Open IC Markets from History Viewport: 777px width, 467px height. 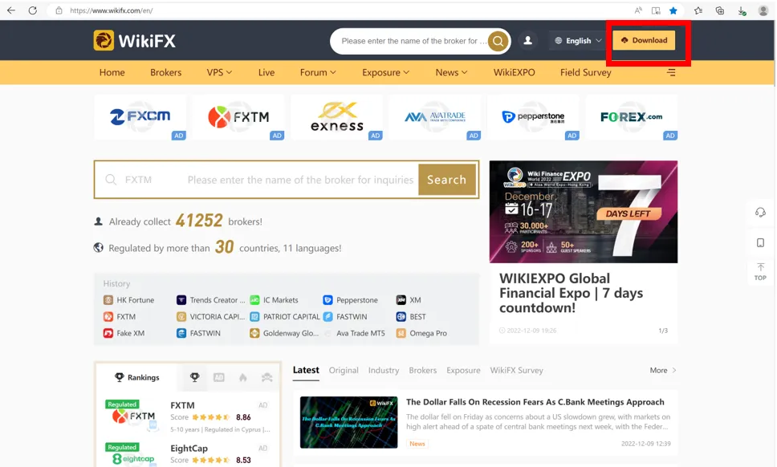pyautogui.click(x=274, y=300)
